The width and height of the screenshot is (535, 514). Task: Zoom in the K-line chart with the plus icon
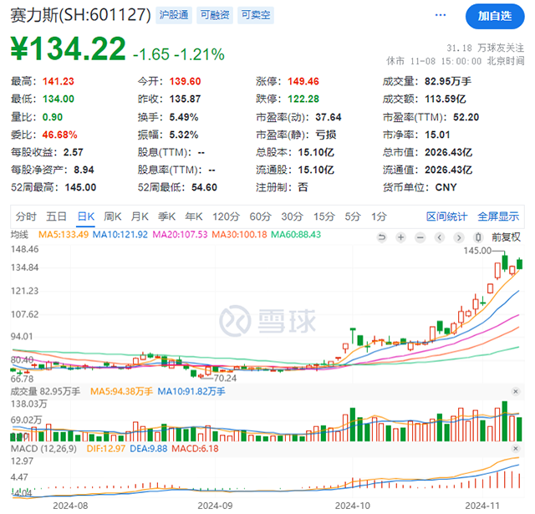click(x=401, y=237)
